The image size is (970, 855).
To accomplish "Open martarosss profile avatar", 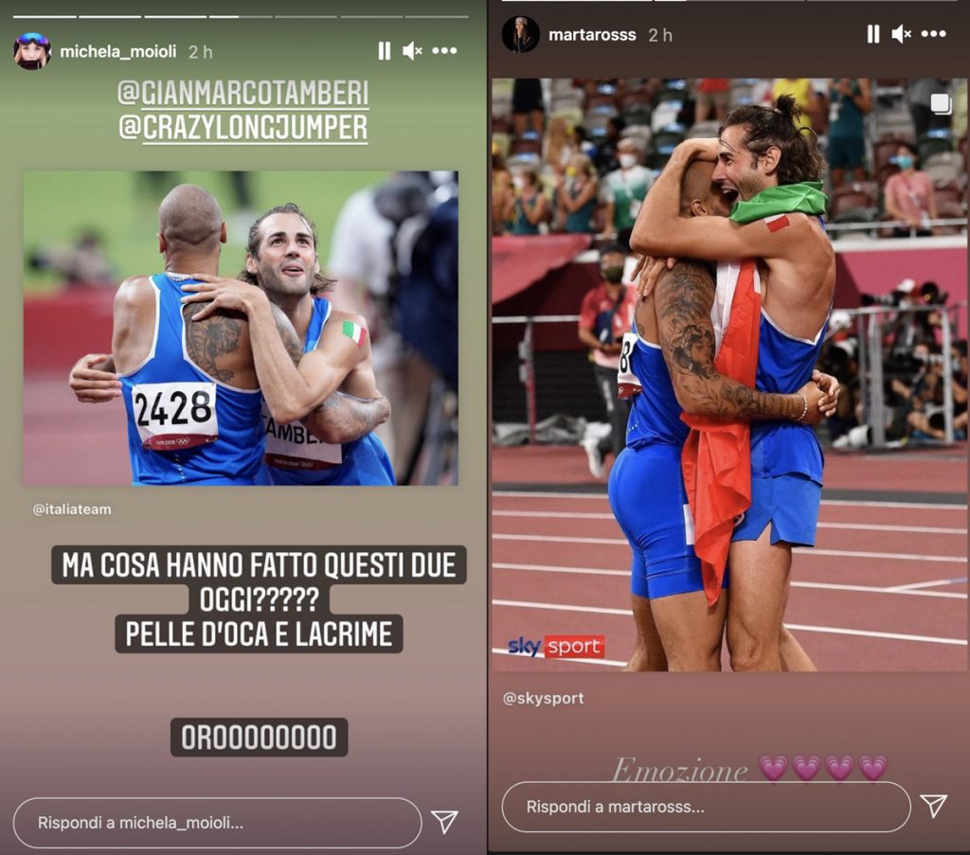I will click(x=520, y=35).
